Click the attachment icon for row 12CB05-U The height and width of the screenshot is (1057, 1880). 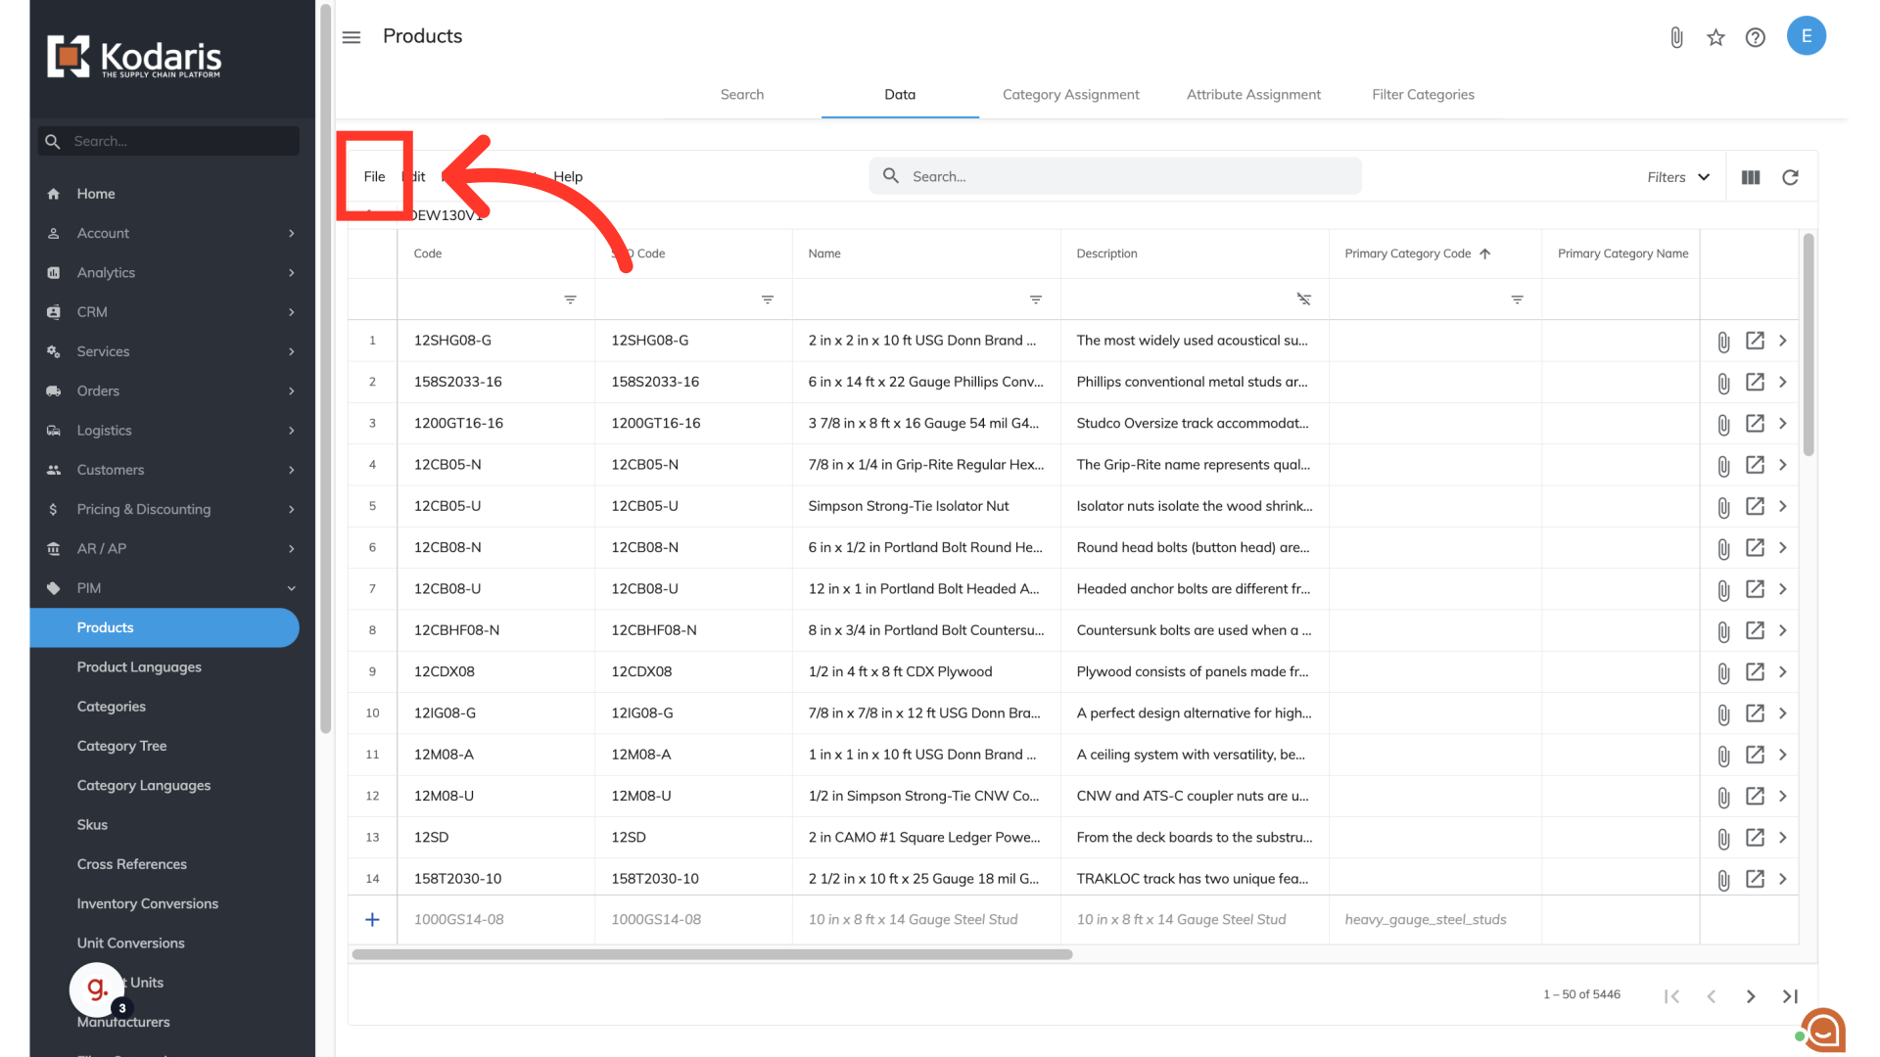[1723, 507]
